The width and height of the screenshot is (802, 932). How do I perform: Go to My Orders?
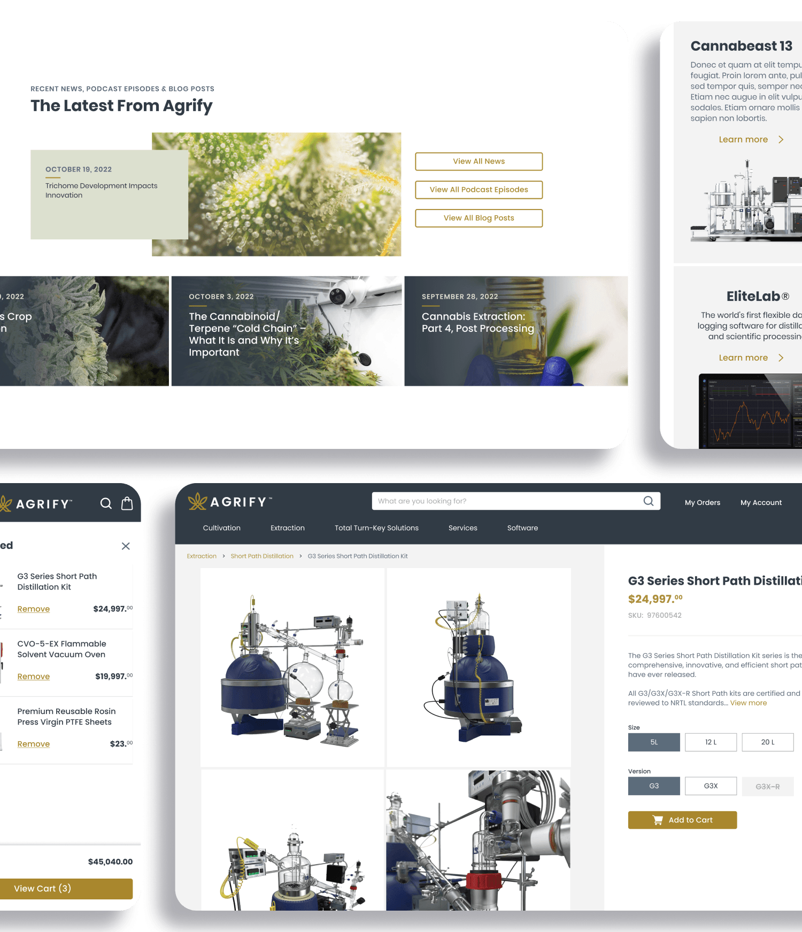pyautogui.click(x=703, y=502)
